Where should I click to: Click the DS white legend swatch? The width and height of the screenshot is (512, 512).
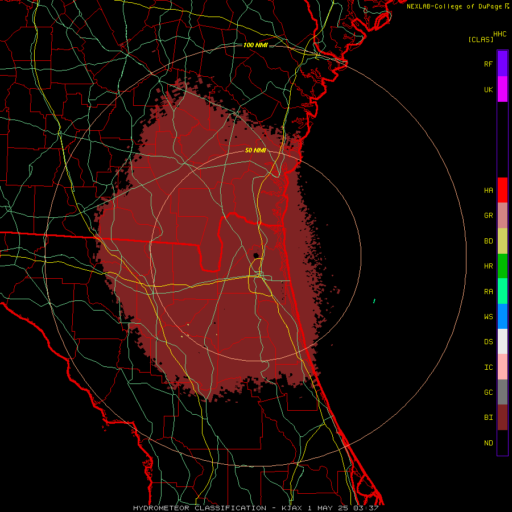pyautogui.click(x=502, y=341)
